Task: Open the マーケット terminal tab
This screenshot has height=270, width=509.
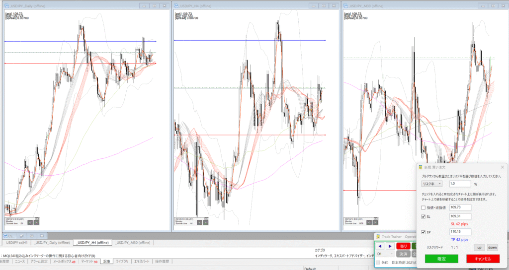Action: tap(89, 261)
